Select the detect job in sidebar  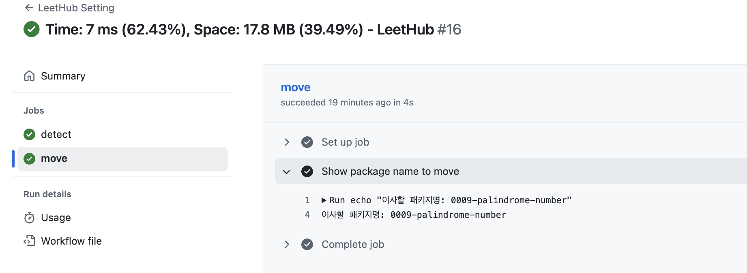click(x=56, y=134)
